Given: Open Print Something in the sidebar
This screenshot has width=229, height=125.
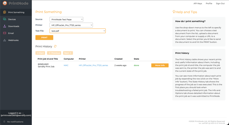Looking at the screenshot, I should 16,12.
